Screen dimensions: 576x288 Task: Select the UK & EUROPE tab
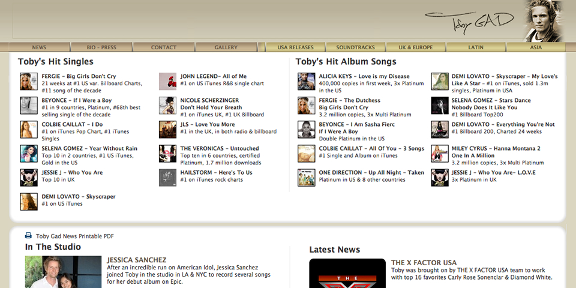point(416,47)
